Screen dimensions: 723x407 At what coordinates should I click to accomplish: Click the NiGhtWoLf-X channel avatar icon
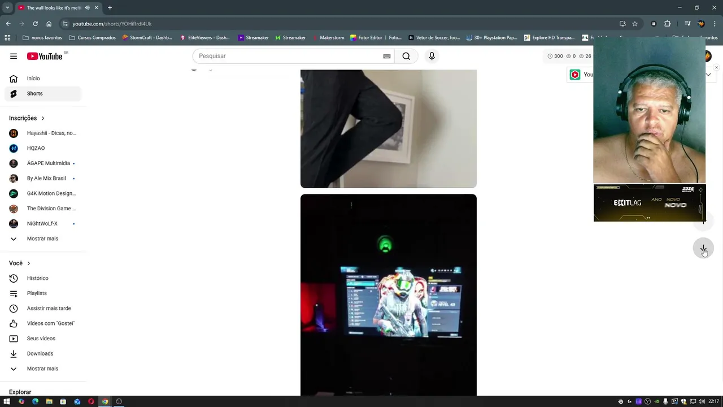coord(14,224)
